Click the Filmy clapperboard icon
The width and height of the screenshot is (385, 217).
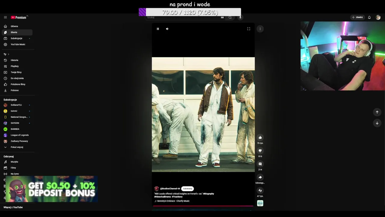[x=5, y=168]
